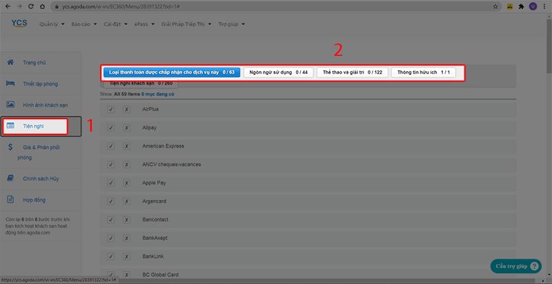The height and width of the screenshot is (284, 552).
Task: Click the X box for Alipay
Action: point(126,128)
